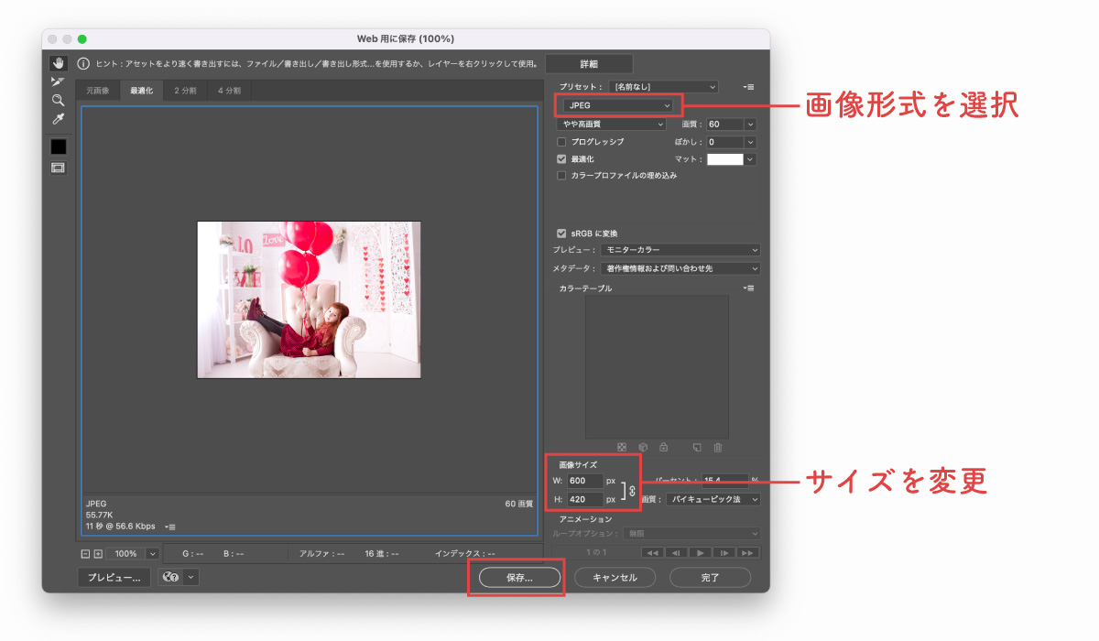Click the color table trash icon
The height and width of the screenshot is (641, 1099).
click(718, 447)
